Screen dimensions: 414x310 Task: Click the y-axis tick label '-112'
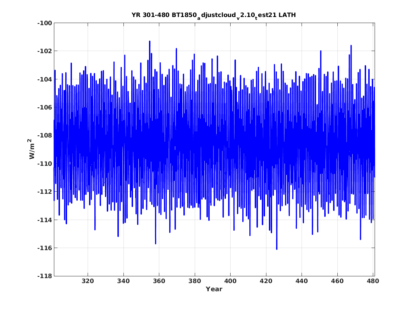(x=45, y=192)
